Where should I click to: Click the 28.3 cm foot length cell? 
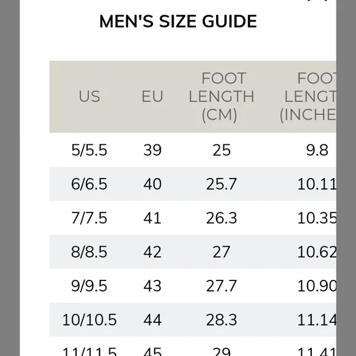222,320
